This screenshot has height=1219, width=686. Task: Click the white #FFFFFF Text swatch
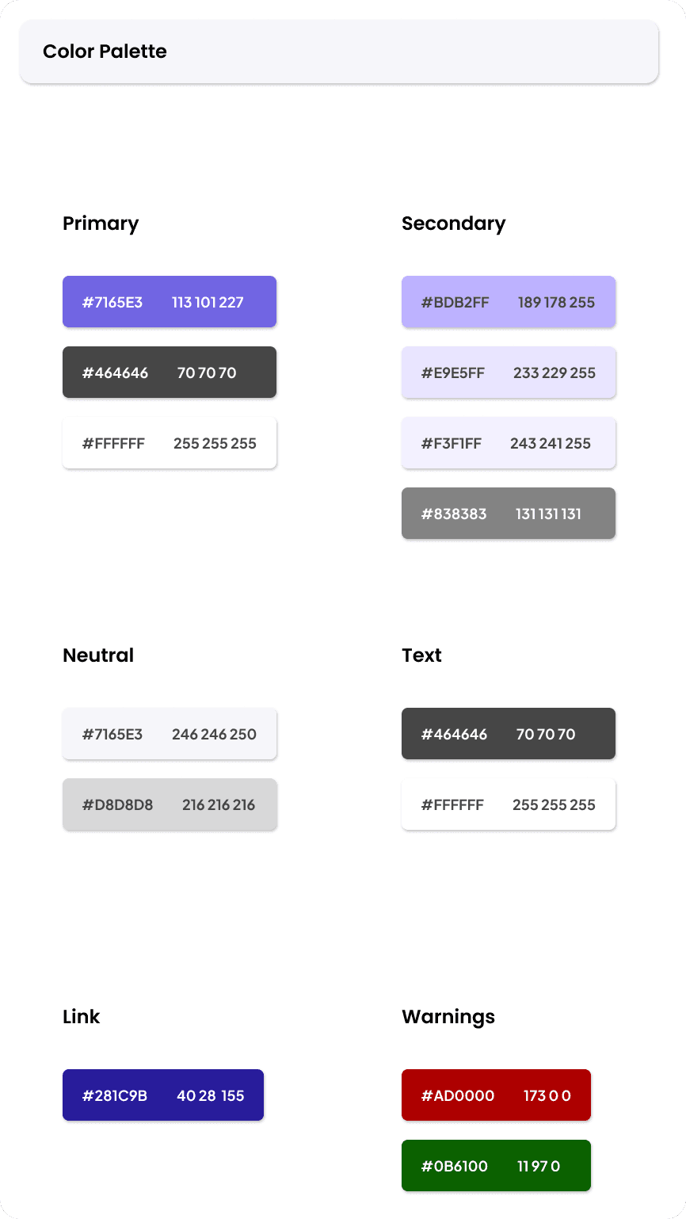(508, 804)
